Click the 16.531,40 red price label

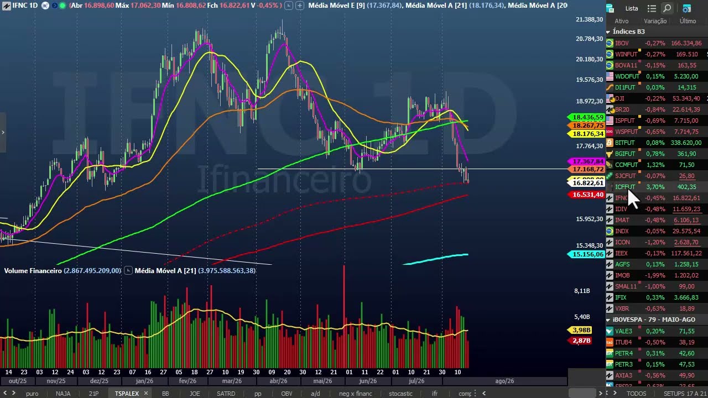[x=587, y=195]
